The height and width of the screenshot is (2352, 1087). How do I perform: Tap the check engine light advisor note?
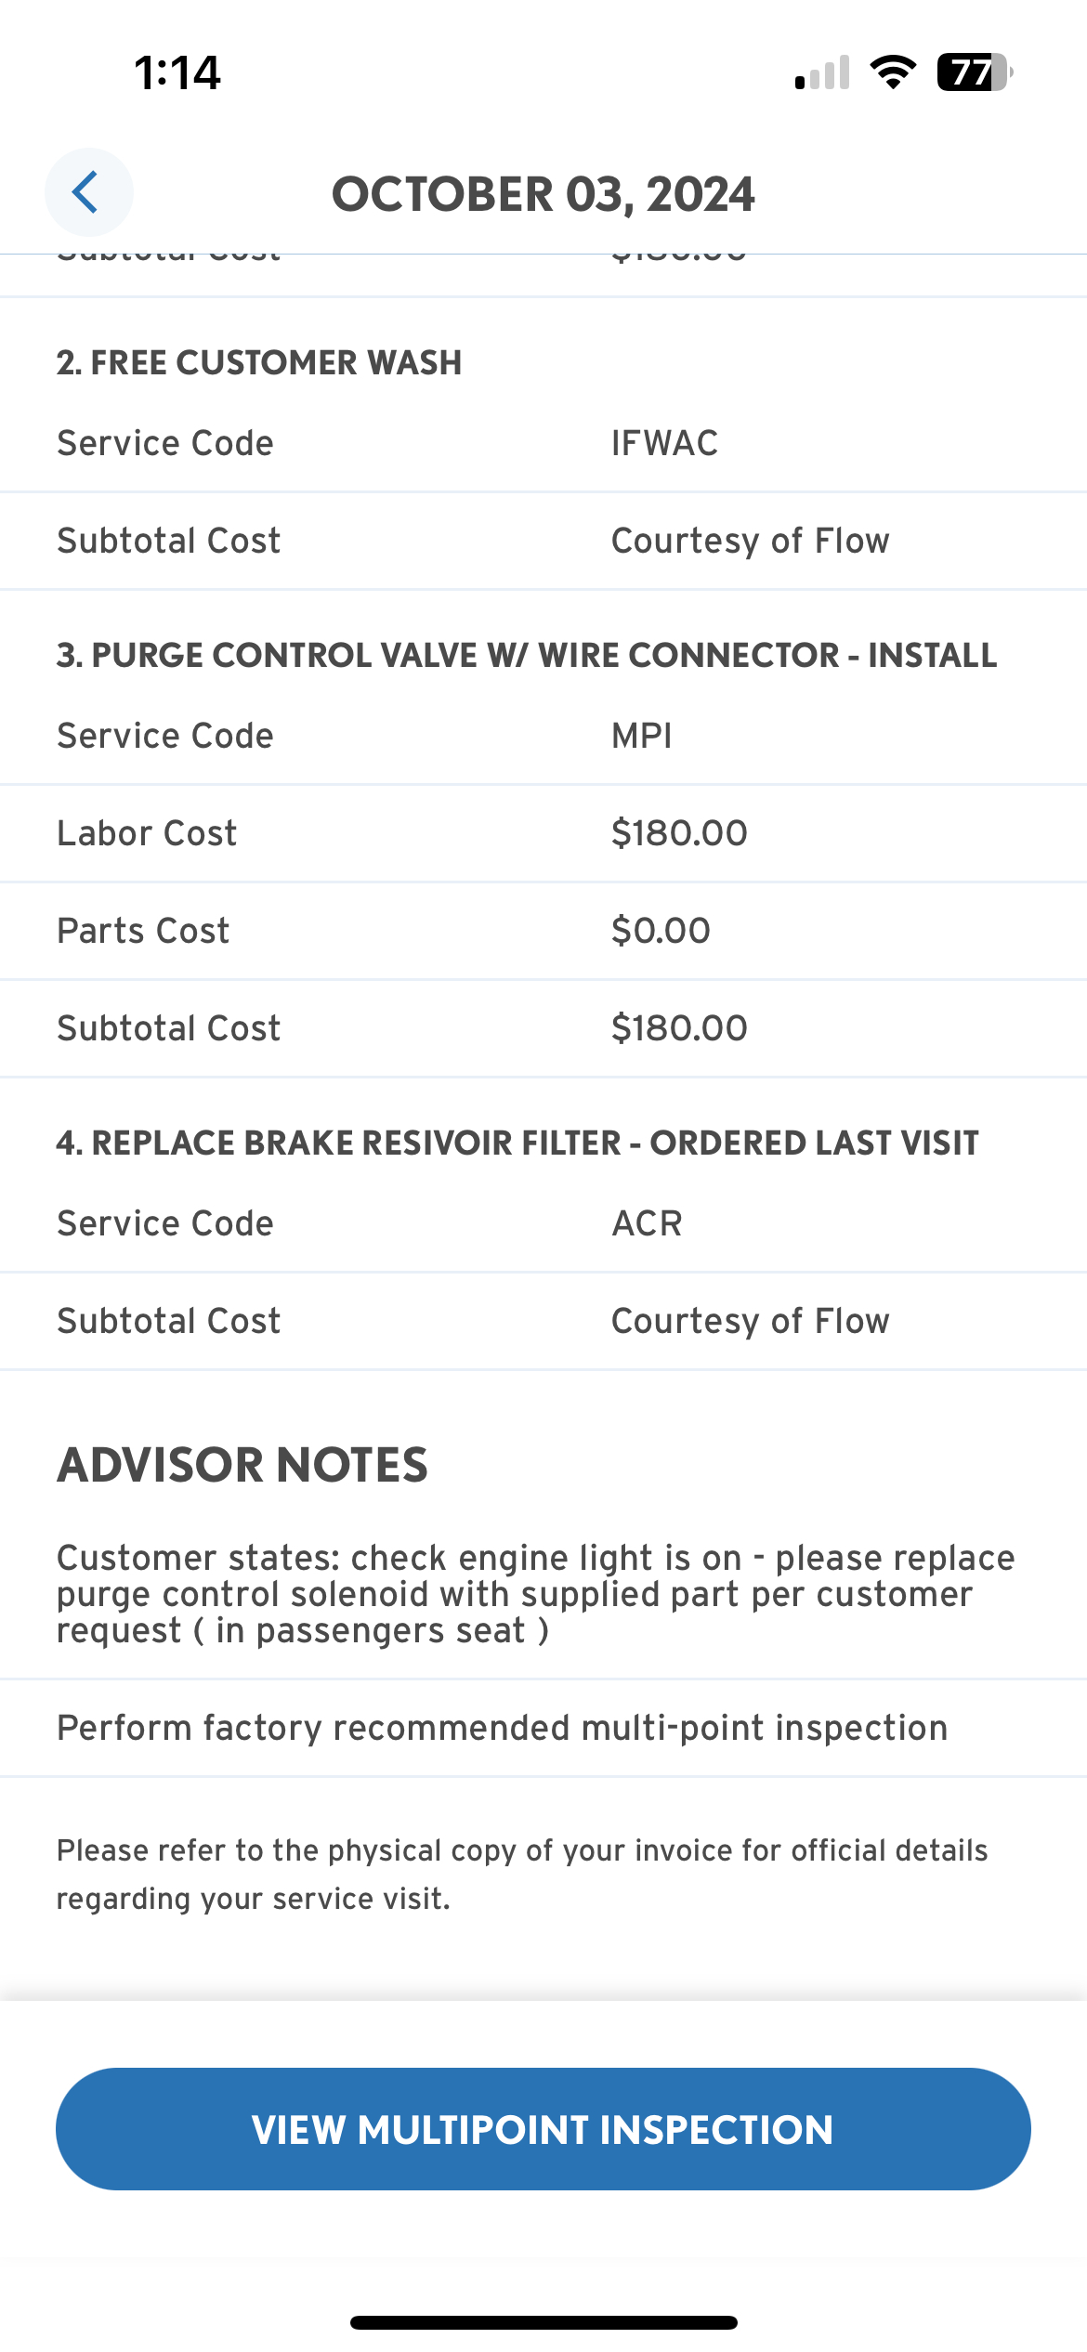click(536, 1594)
